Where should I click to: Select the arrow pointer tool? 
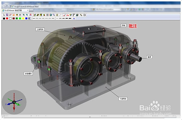[x=4, y=15]
